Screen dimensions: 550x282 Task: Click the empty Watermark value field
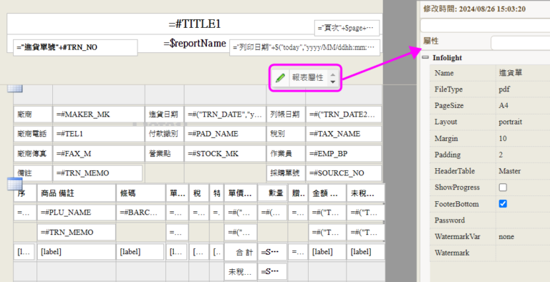[523, 253]
